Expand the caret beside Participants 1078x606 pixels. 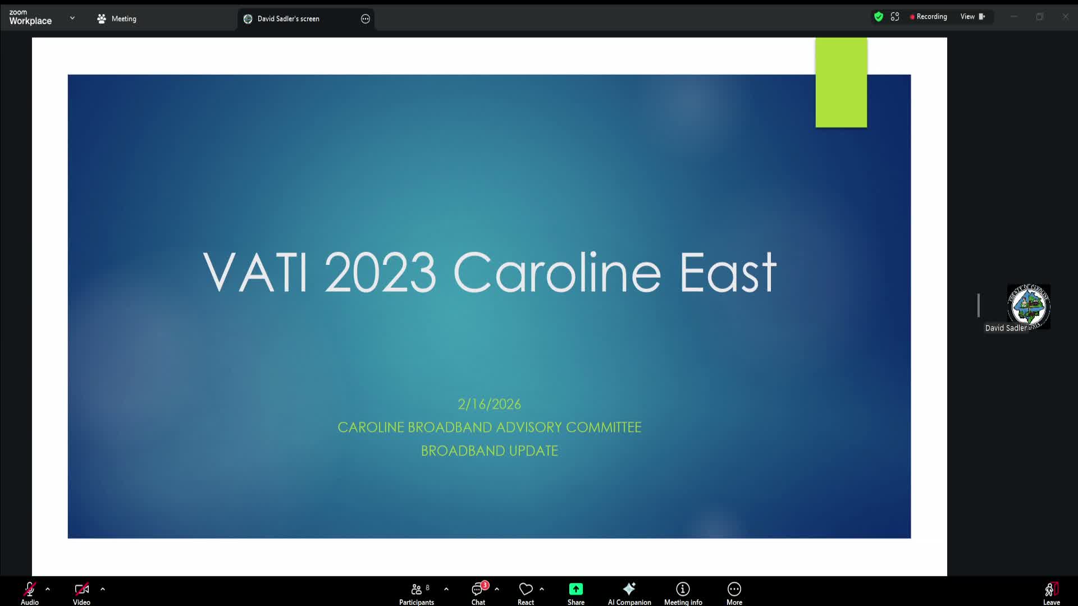pos(446,589)
